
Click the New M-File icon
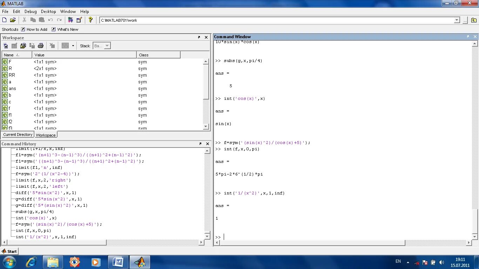5,20
